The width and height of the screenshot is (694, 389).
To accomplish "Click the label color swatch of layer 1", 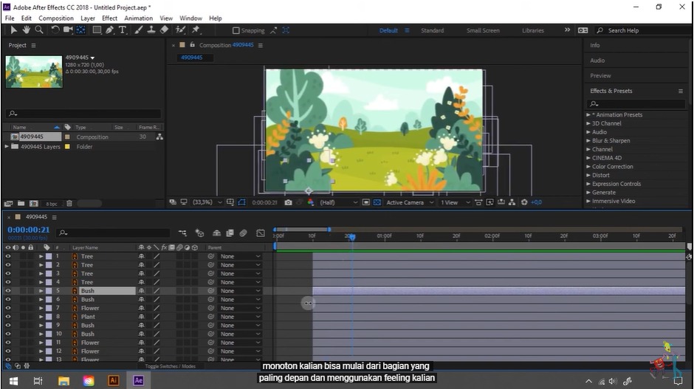I will coord(49,256).
